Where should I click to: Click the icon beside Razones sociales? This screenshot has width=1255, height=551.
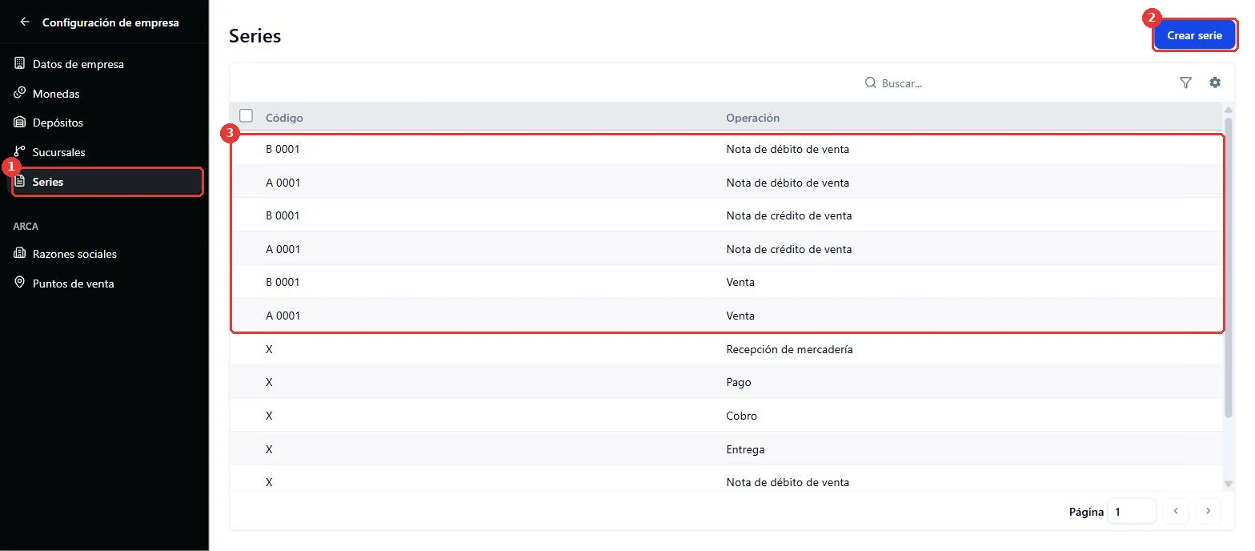coord(20,253)
